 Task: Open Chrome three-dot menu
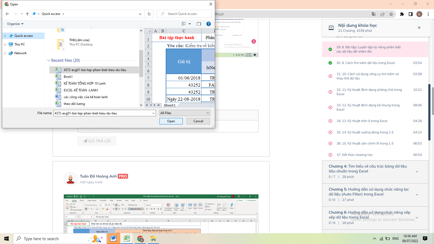pos(428,14)
